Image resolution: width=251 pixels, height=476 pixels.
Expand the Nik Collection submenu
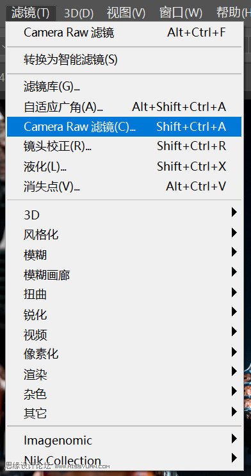tap(124, 460)
